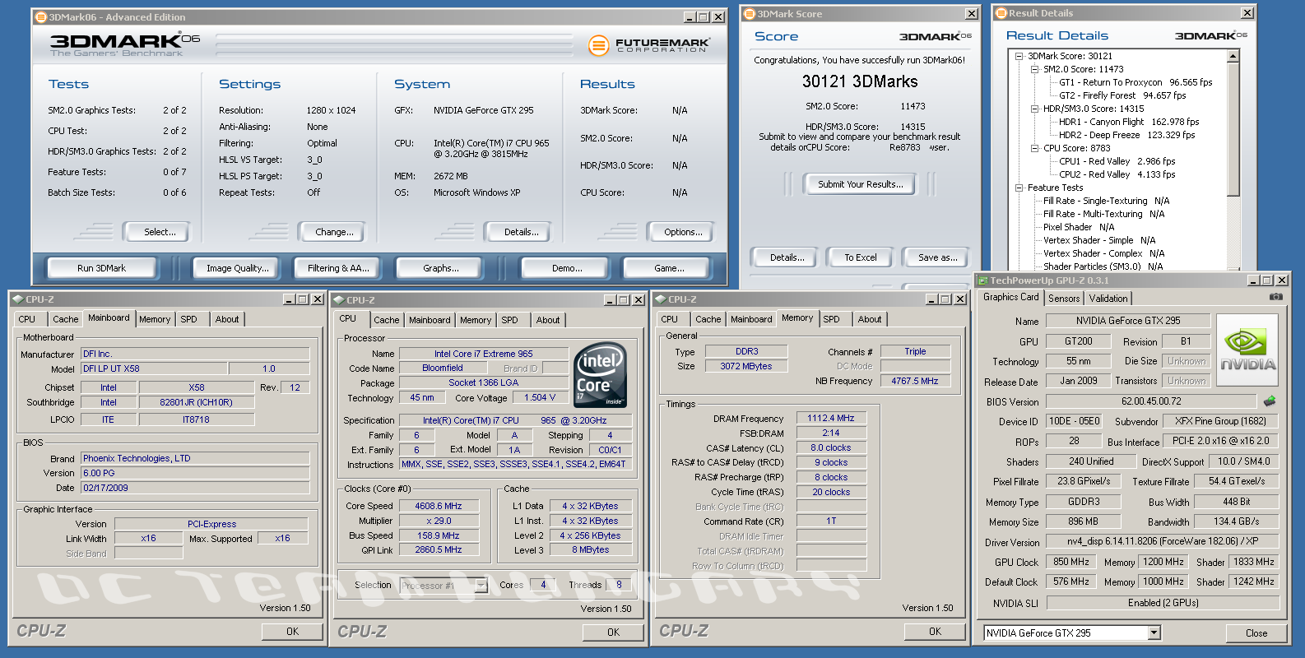
Task: Click the 30121 3DMarks score text
Action: point(860,81)
